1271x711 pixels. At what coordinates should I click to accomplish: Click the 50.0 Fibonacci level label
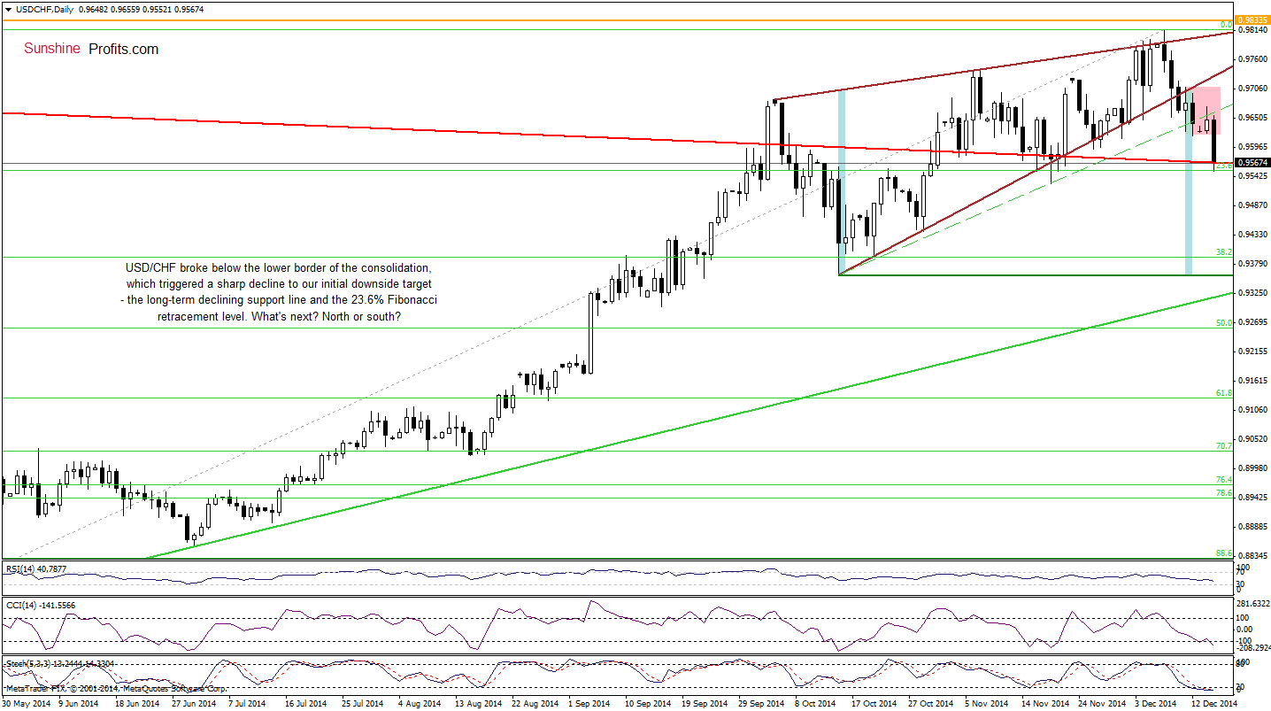[x=1224, y=323]
